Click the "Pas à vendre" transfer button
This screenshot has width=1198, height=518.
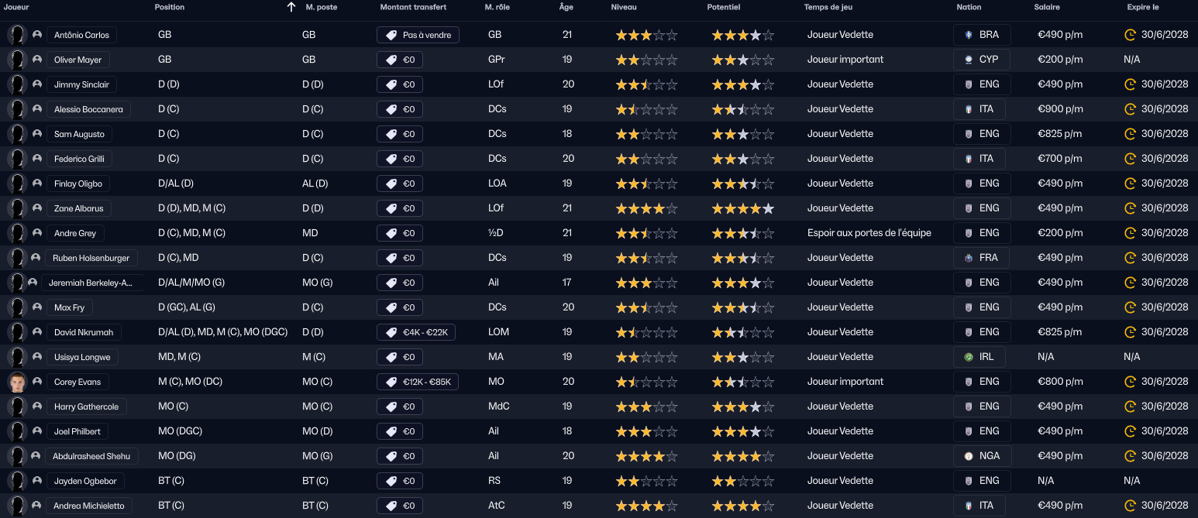pos(418,35)
